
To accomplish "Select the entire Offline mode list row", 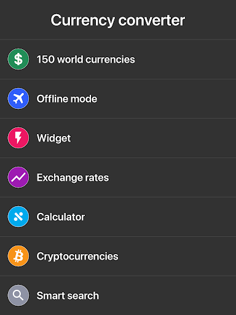I will 118,98.
